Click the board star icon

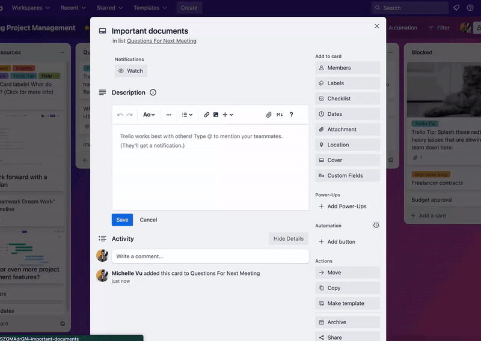point(87,28)
